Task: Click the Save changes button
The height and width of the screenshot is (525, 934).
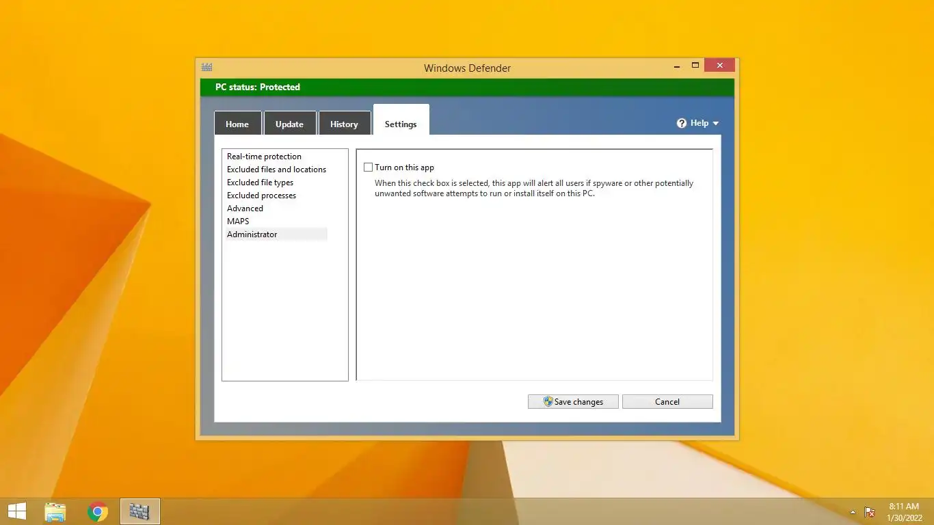Action: coord(573,402)
